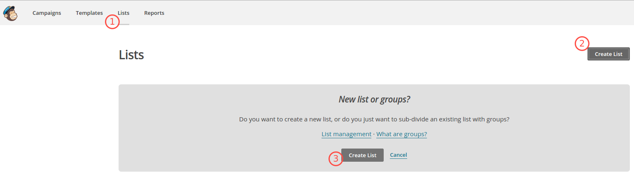
Task: Click the New list or groups? heading
Action: click(374, 99)
